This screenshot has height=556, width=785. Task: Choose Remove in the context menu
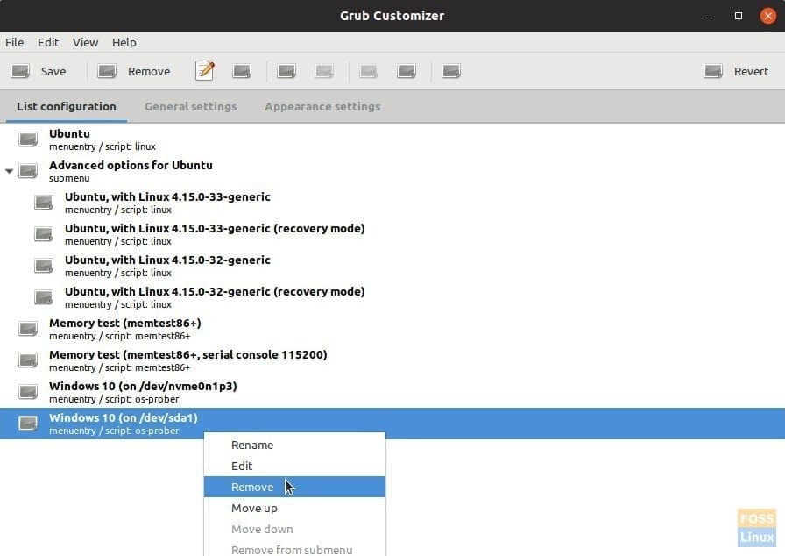295,487
